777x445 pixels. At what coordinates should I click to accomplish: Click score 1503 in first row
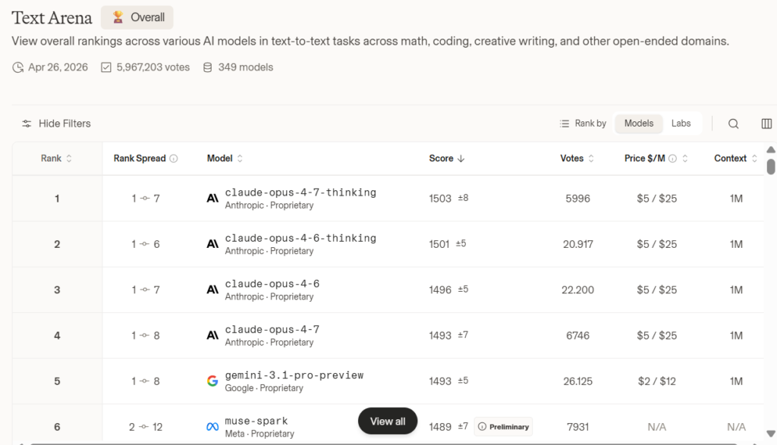[x=440, y=199]
